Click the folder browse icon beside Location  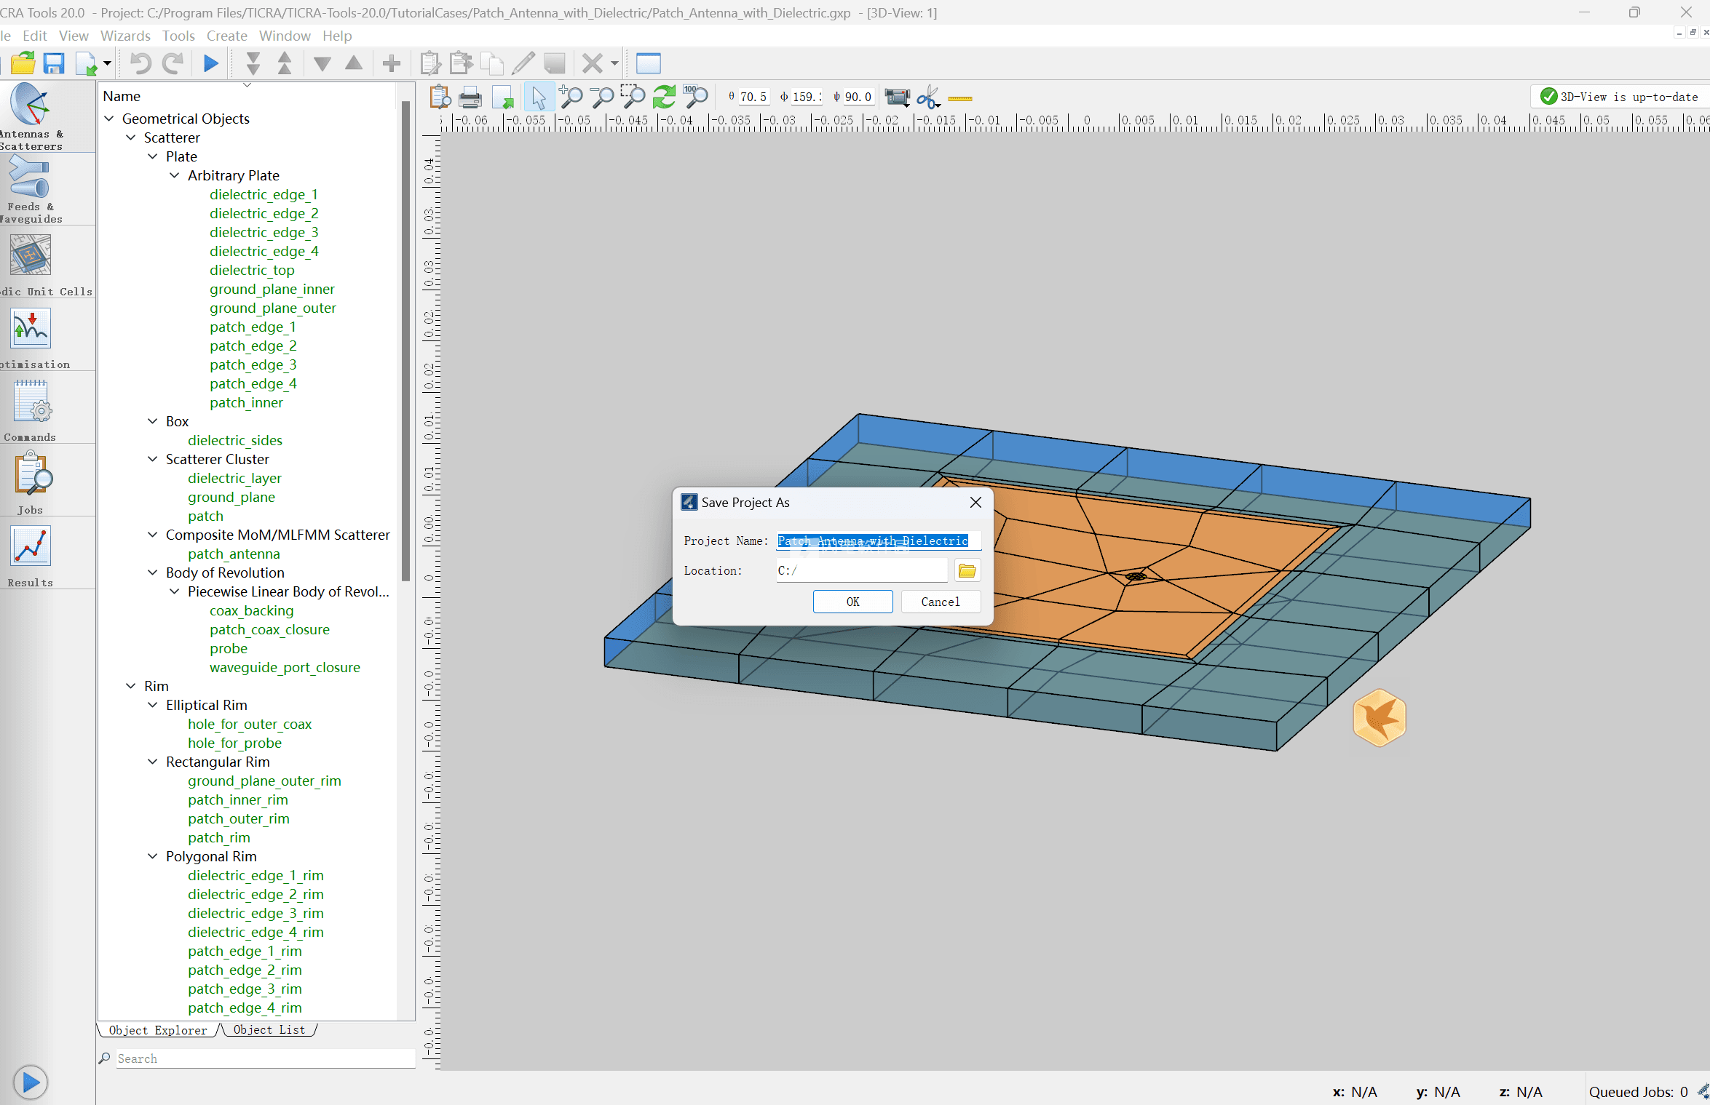(x=967, y=571)
